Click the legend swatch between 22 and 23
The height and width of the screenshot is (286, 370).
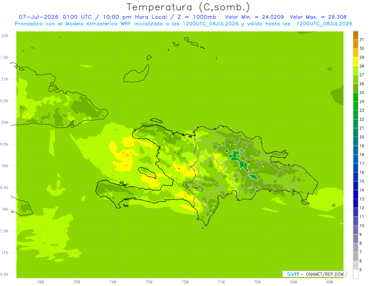[x=356, y=114]
